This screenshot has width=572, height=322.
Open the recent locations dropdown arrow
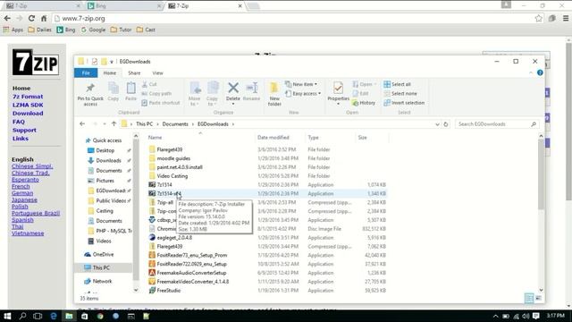(105, 124)
